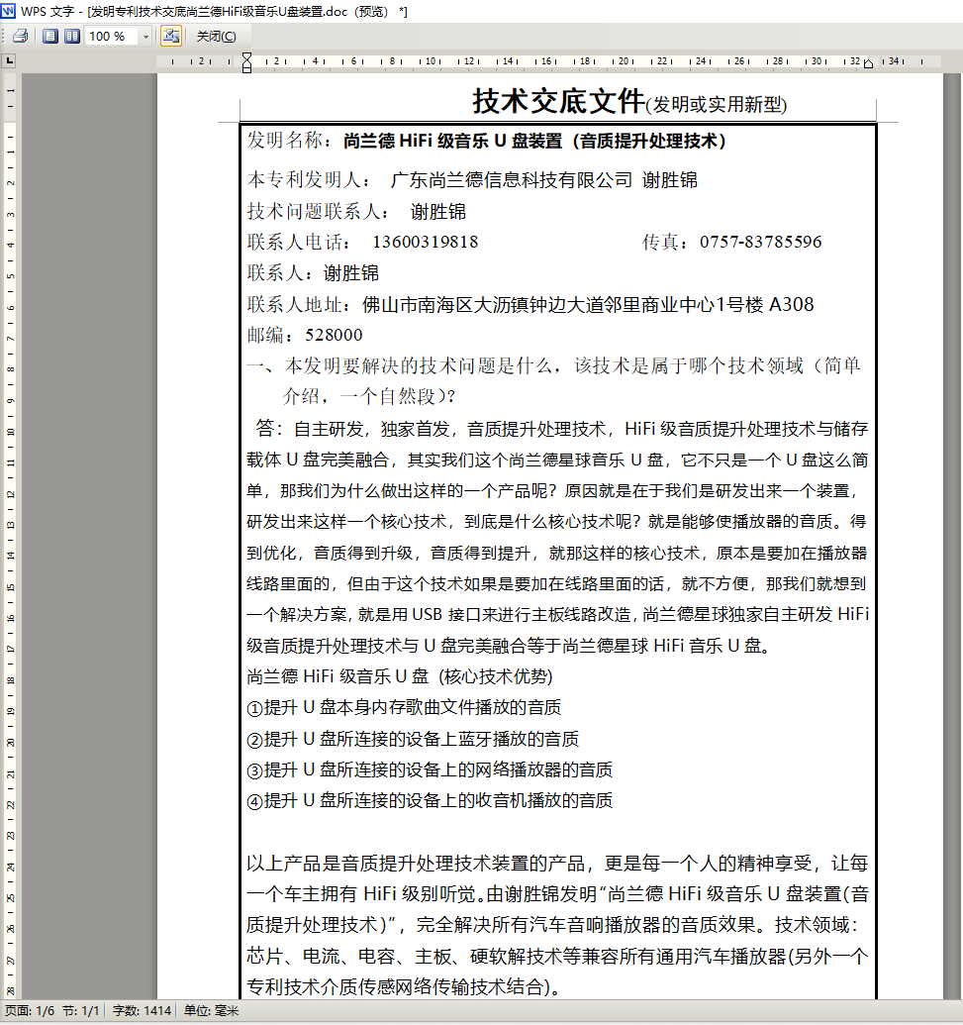Click the unit 单位: 毫米 in status bar
Screen dimensions: 963x1025
coord(210,1011)
